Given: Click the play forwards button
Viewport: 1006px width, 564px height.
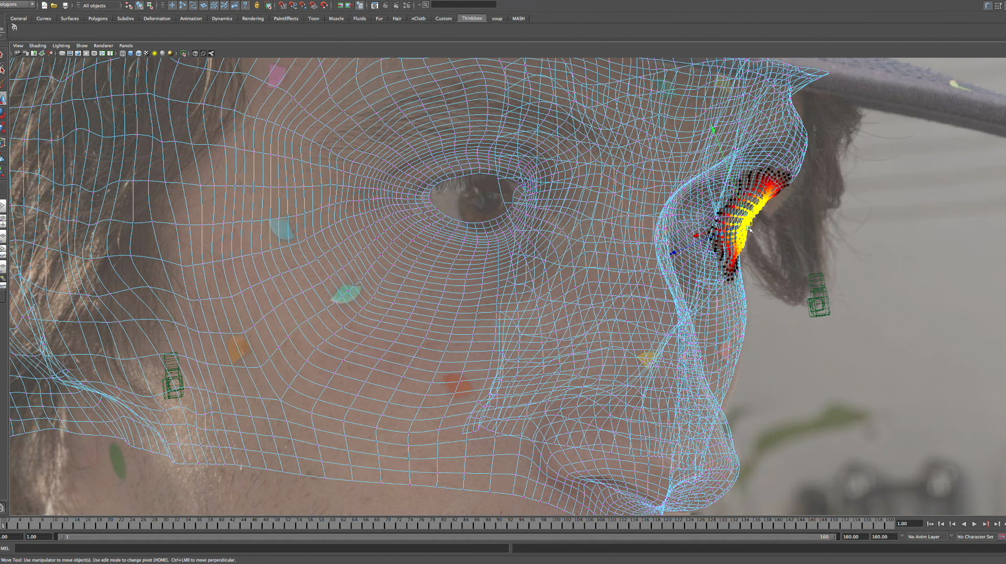Looking at the screenshot, I should [x=974, y=524].
